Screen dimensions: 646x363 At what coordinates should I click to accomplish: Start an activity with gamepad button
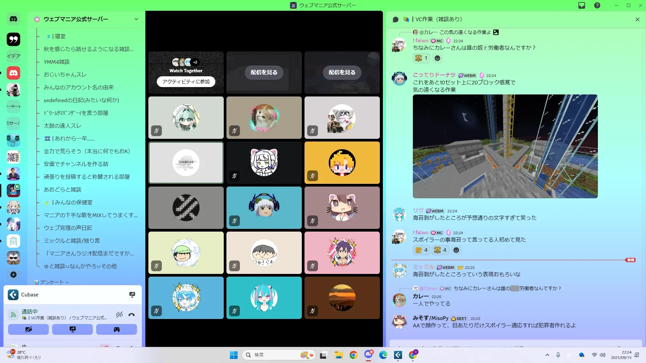(116, 329)
